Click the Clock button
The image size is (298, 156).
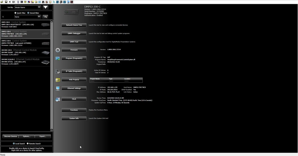tap(74, 99)
